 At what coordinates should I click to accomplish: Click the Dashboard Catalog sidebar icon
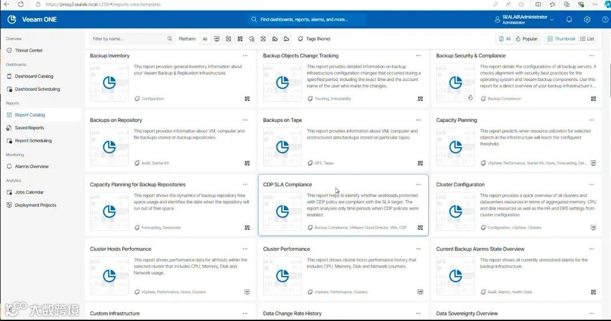[10, 76]
